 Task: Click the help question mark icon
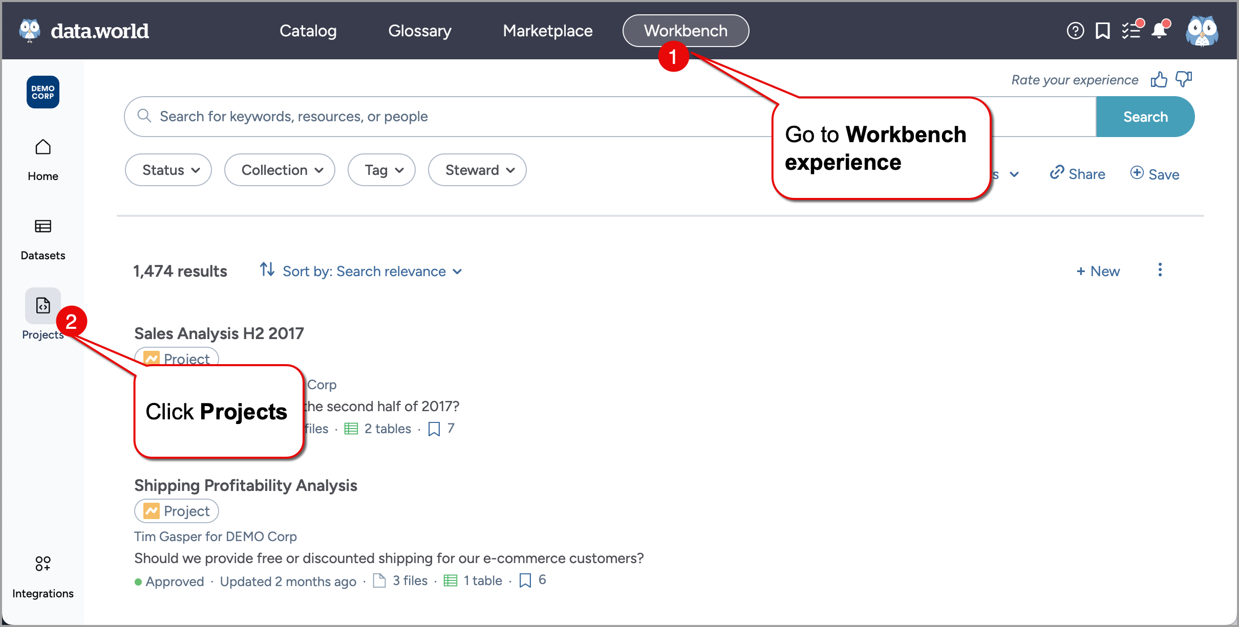click(1075, 31)
